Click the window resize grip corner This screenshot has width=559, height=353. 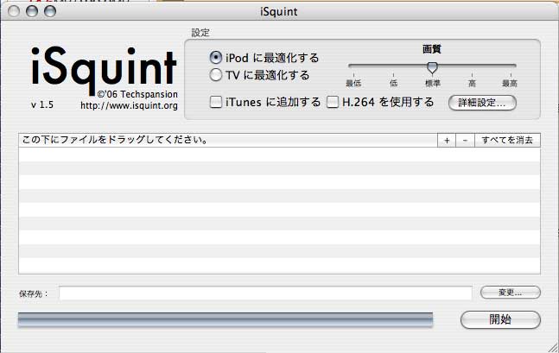(x=553, y=347)
